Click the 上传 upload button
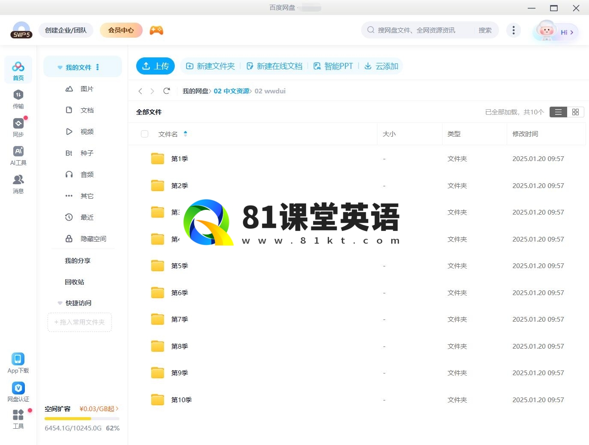 pos(155,66)
